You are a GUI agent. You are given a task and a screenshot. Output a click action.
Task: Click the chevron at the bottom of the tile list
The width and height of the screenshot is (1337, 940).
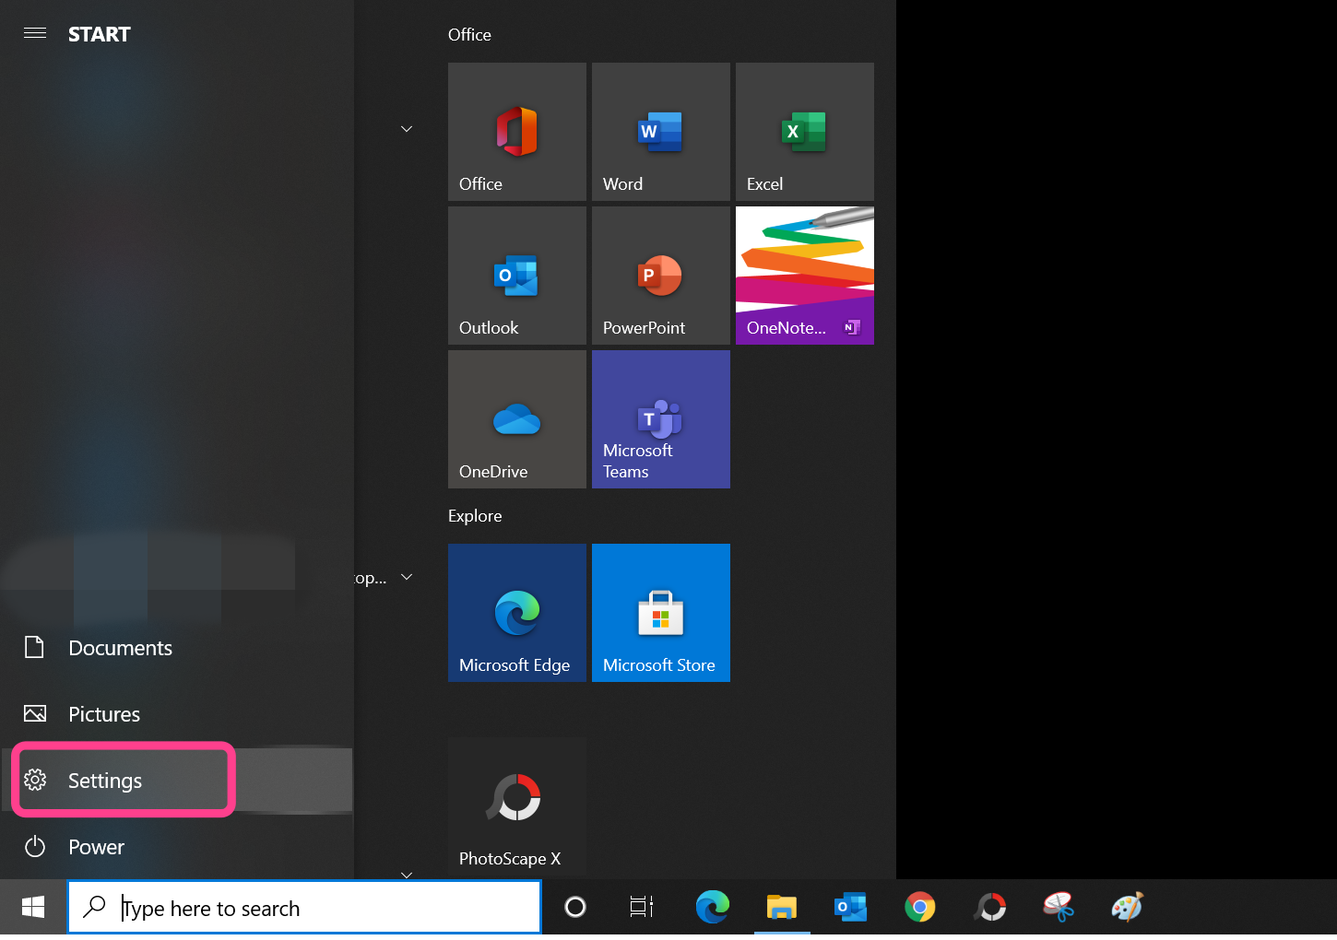[407, 874]
